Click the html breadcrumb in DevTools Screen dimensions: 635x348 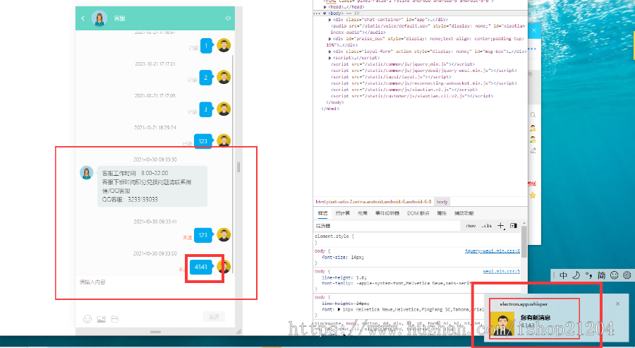pos(373,202)
